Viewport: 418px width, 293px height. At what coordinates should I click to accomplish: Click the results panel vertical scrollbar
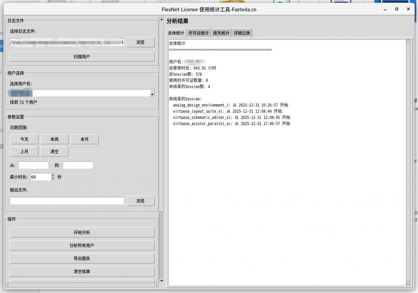[x=408, y=163]
